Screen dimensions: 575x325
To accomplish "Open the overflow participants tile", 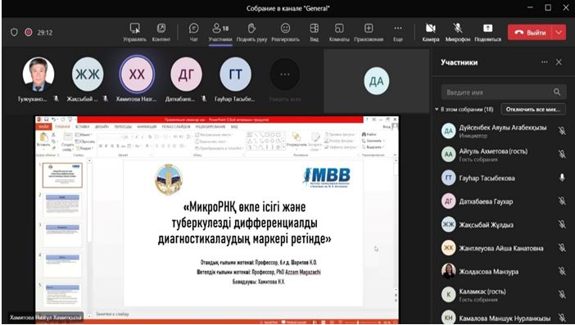I will pos(285,74).
